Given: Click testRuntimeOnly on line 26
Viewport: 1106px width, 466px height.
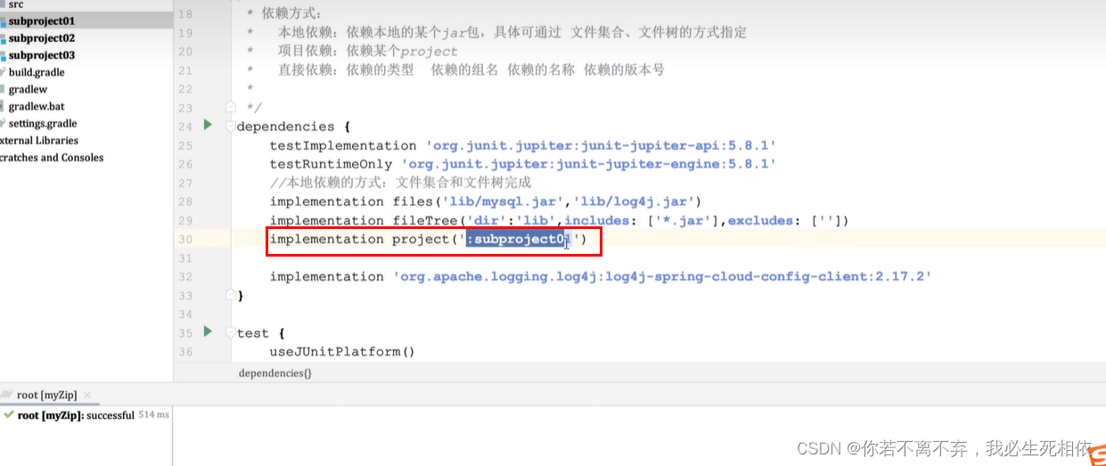Looking at the screenshot, I should coord(331,164).
